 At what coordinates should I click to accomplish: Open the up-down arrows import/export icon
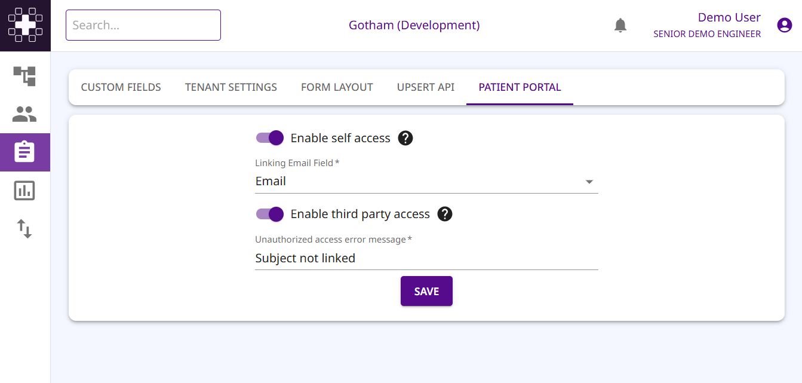(24, 229)
